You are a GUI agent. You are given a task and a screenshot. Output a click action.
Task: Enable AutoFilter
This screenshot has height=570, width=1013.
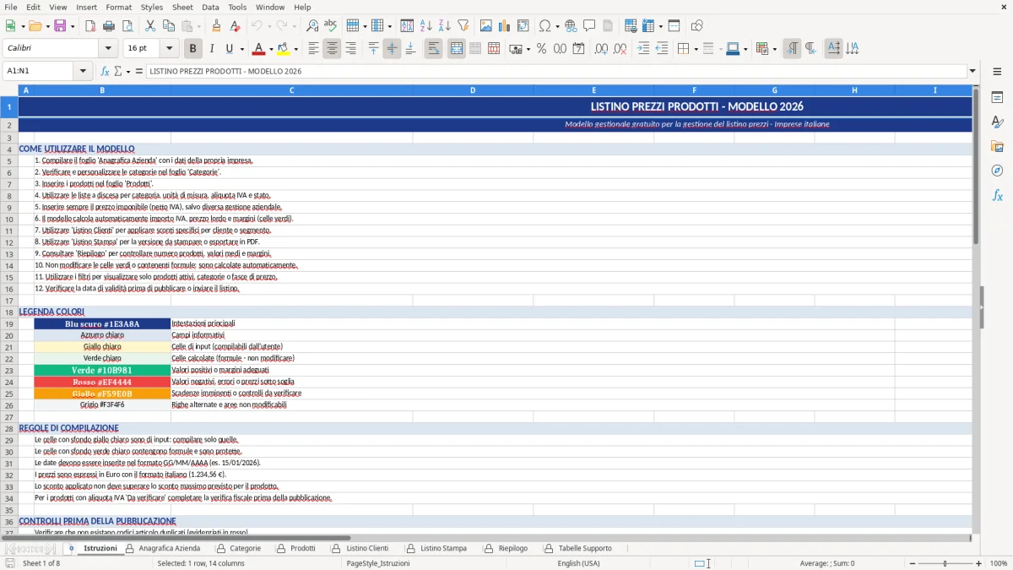(463, 26)
